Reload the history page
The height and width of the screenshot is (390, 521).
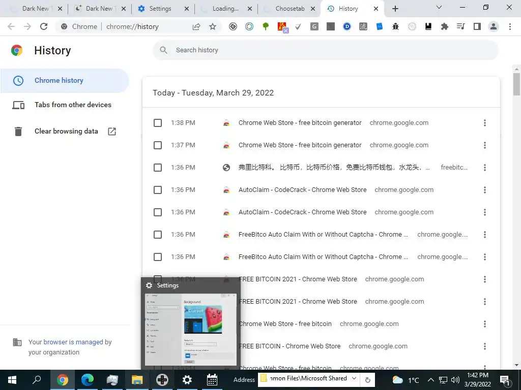(x=44, y=26)
